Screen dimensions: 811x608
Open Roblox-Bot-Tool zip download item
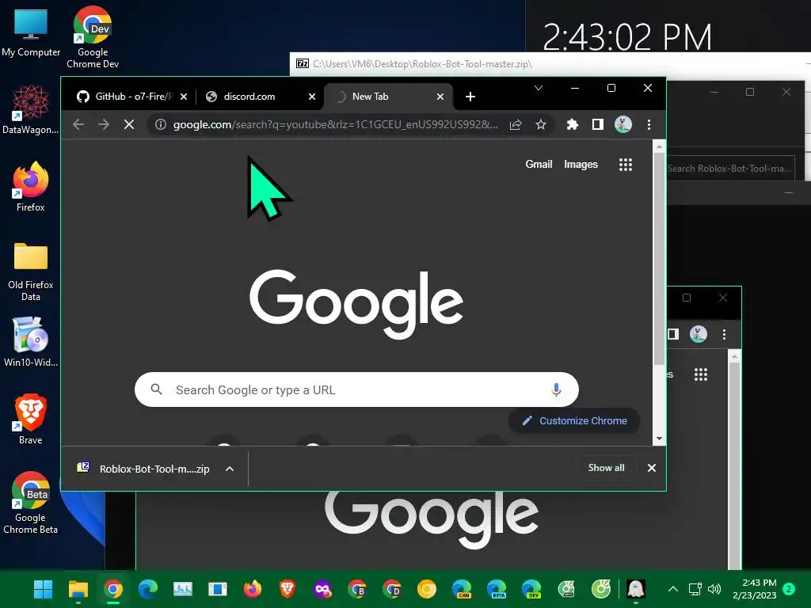pos(143,469)
